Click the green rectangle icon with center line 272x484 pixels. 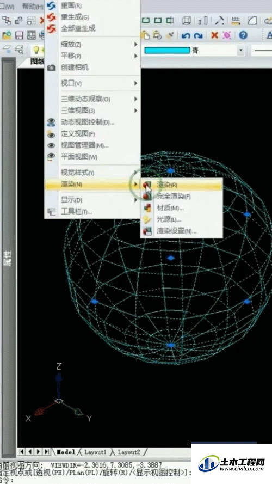pos(170,21)
